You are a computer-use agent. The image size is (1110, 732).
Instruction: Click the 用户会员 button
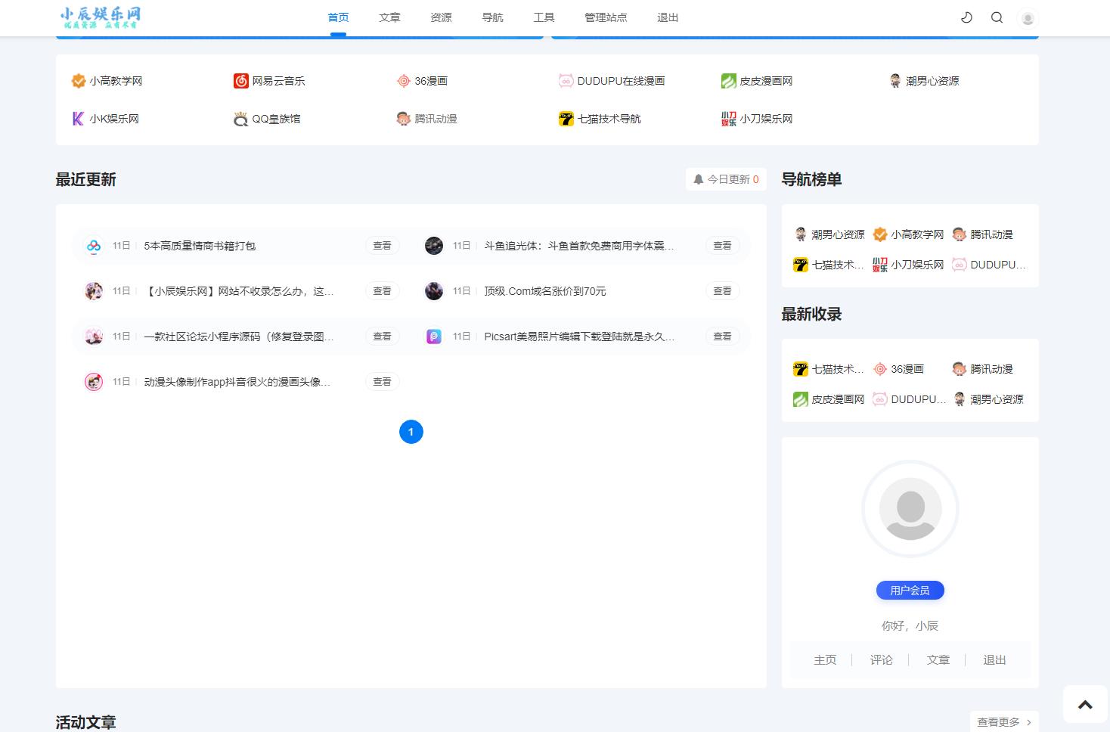point(910,590)
